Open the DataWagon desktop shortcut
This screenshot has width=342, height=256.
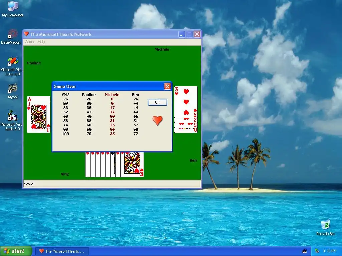tap(11, 37)
